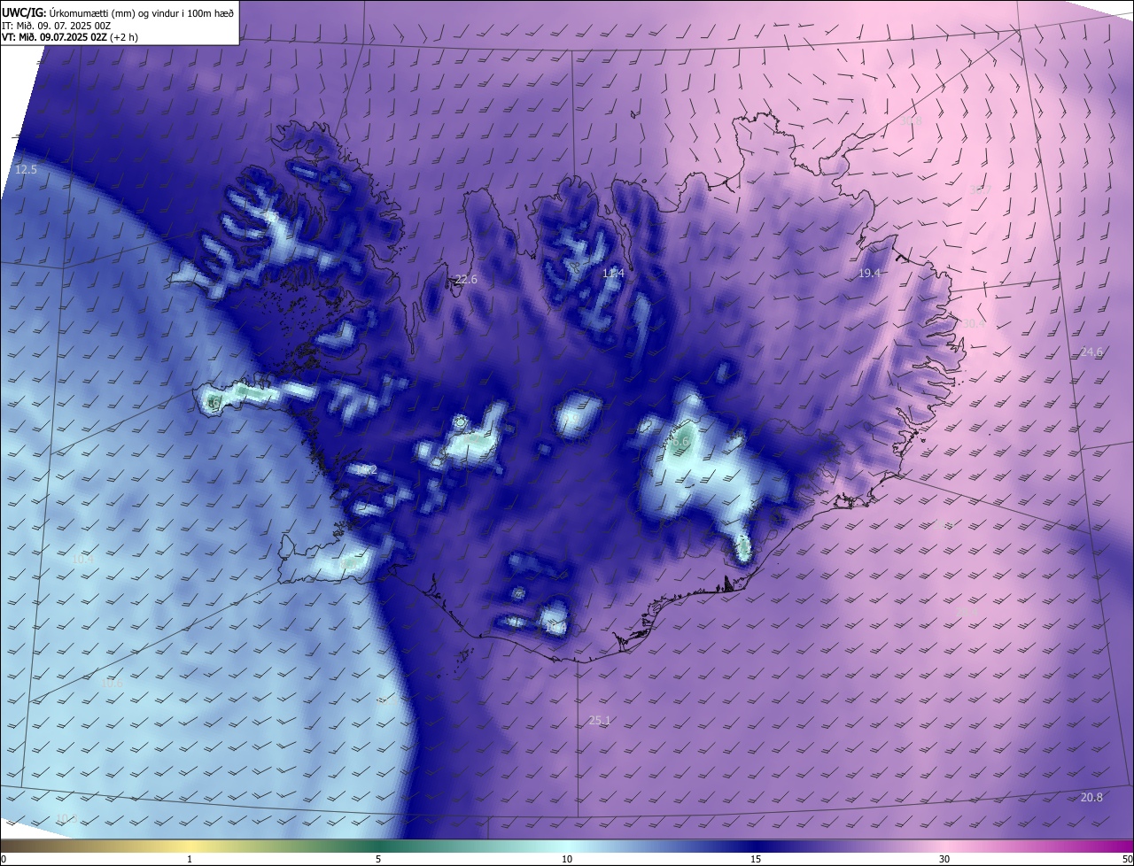Click the colorbar tick label 50
Screen dimensions: 1134x866
pyautogui.click(x=1127, y=860)
